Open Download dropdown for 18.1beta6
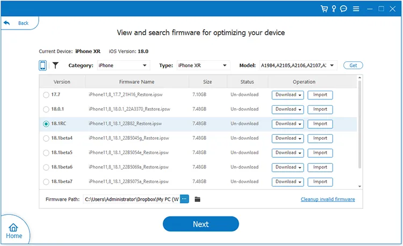This screenshot has height=246, width=403. click(288, 168)
